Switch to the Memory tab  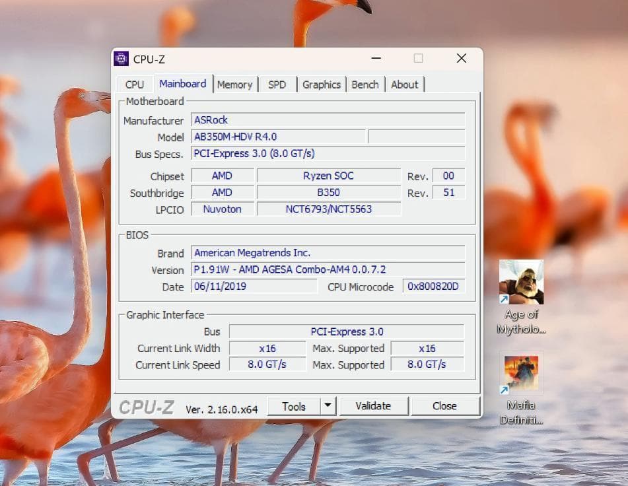pyautogui.click(x=235, y=84)
